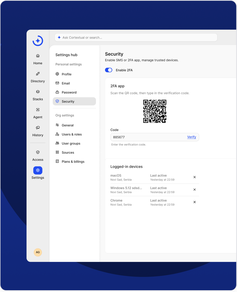Click the Verify link
237x292 pixels.
(x=191, y=137)
